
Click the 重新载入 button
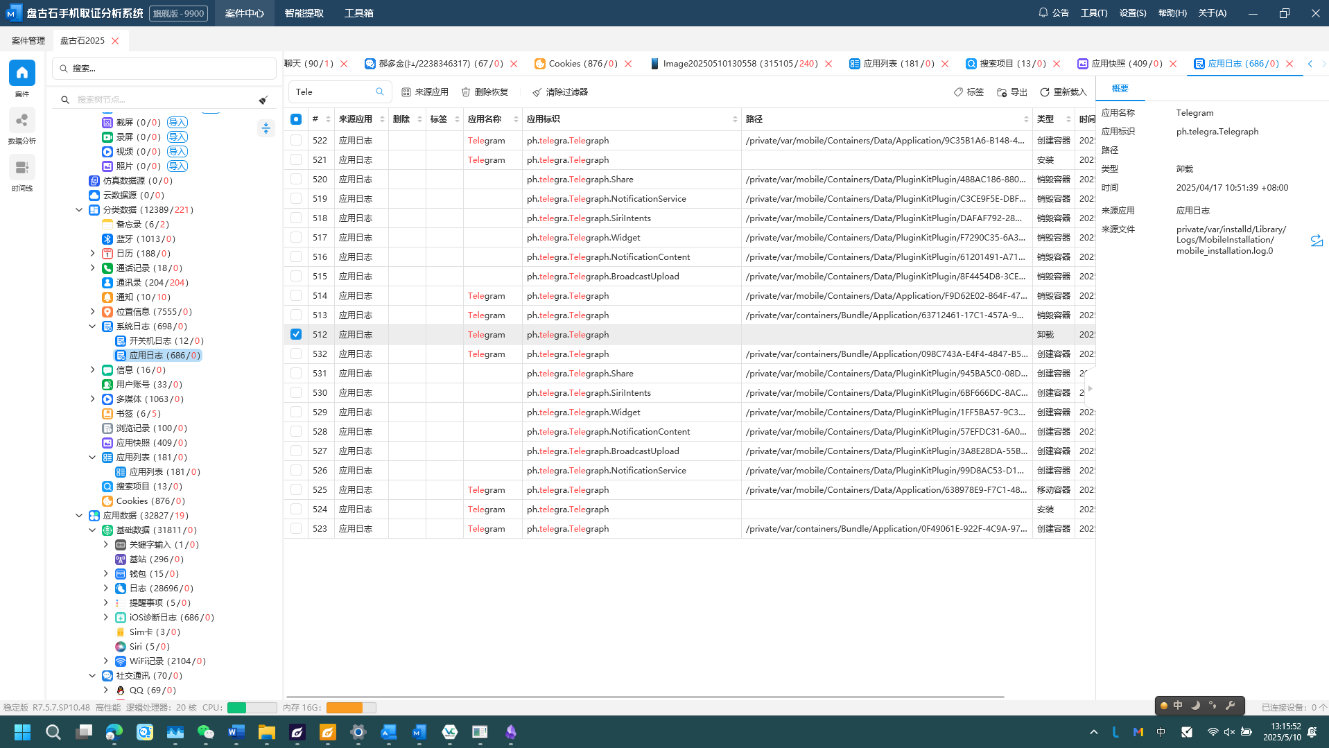[x=1063, y=92]
